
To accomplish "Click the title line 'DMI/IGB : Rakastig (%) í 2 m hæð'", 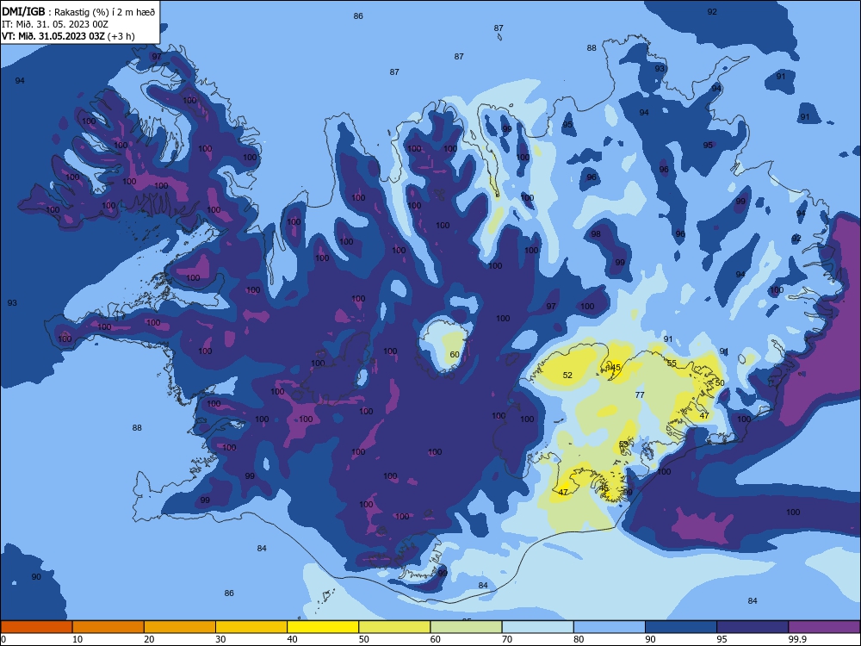I will coord(78,11).
